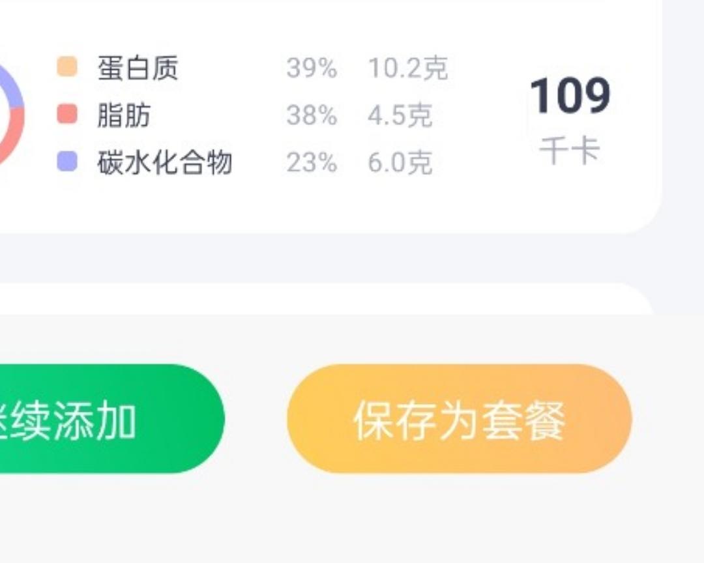Click the 38% fat percentage
The width and height of the screenshot is (704, 563).
tap(312, 115)
